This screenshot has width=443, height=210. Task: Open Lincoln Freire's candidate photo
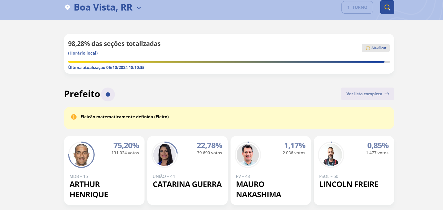pos(331,155)
